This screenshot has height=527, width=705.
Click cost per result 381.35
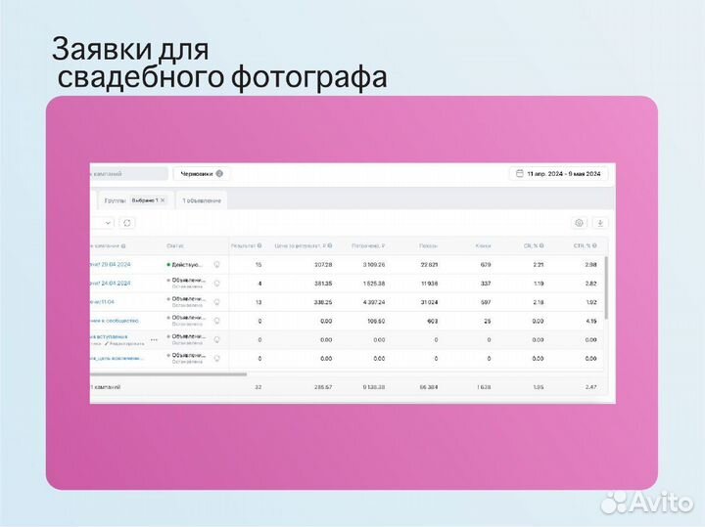click(x=323, y=284)
